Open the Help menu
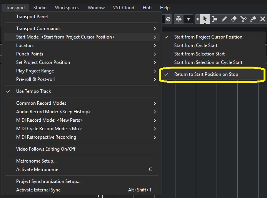 [165, 8]
